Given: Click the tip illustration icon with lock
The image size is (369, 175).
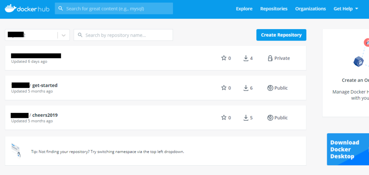Looking at the screenshot, I should coord(16,150).
